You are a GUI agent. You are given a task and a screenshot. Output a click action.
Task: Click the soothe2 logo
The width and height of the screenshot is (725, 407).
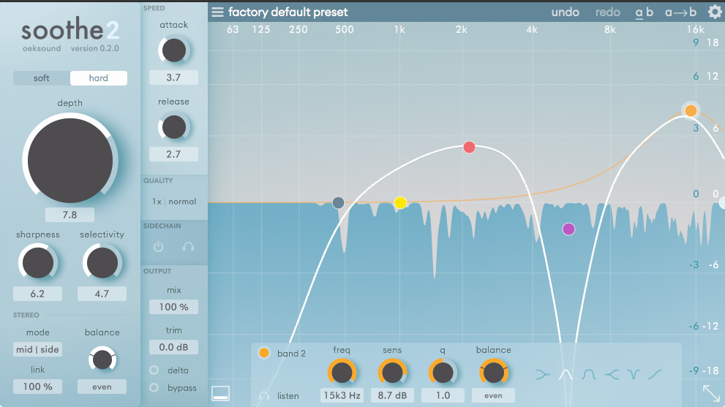tap(70, 29)
